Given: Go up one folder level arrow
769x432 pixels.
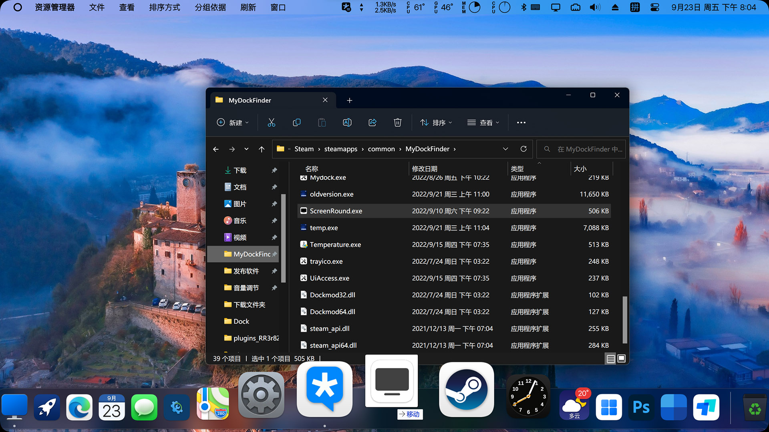Looking at the screenshot, I should [262, 149].
